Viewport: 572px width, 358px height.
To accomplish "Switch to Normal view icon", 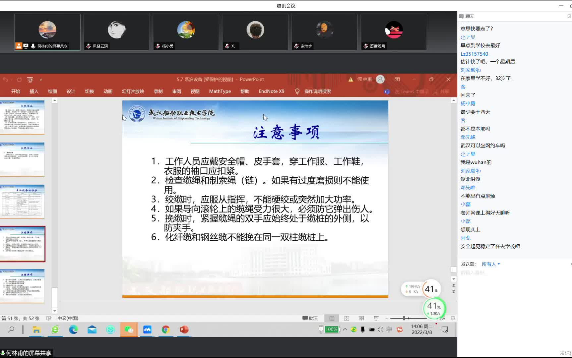I will pos(332,318).
